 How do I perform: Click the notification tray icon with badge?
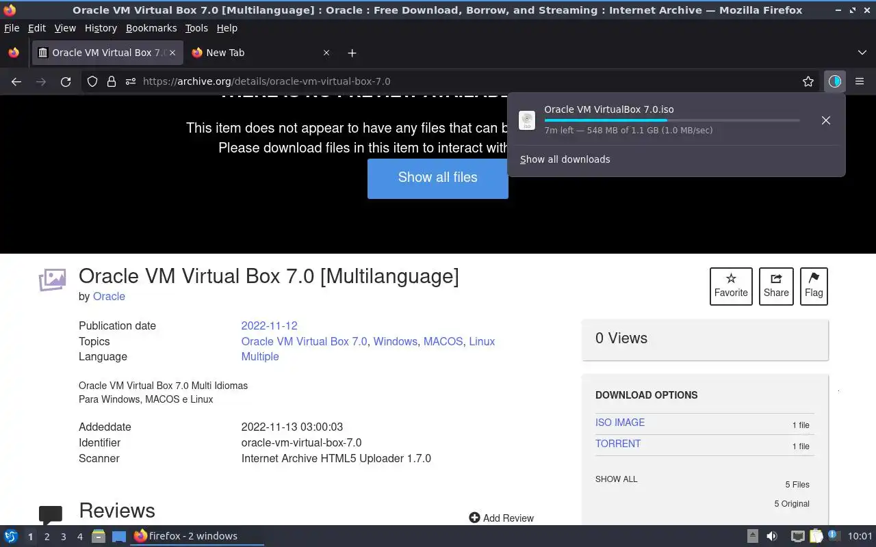point(834,535)
